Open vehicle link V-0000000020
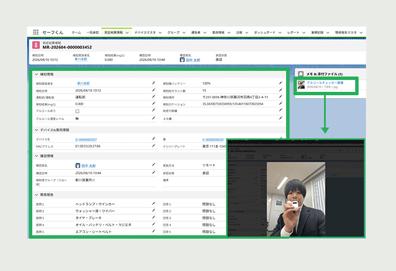This screenshot has width=396, height=271. click(213, 139)
